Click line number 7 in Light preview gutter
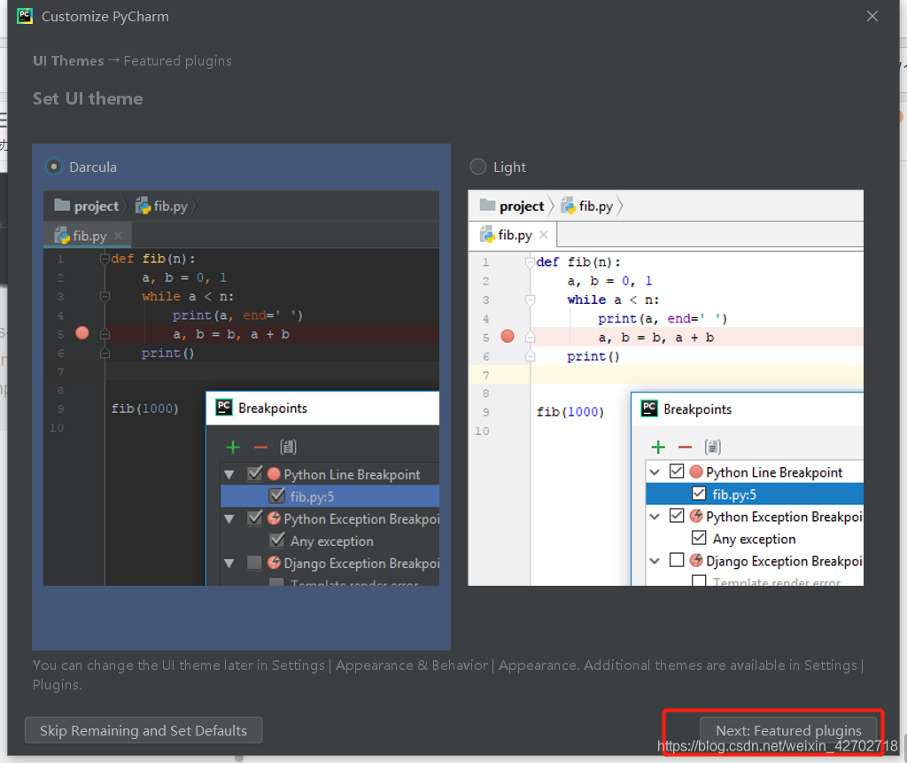The image size is (907, 763). pos(486,375)
